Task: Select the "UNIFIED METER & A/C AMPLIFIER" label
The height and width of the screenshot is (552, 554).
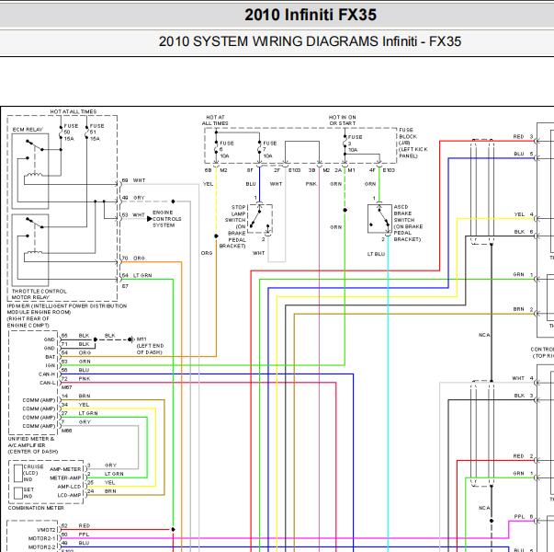Action: tap(31, 442)
